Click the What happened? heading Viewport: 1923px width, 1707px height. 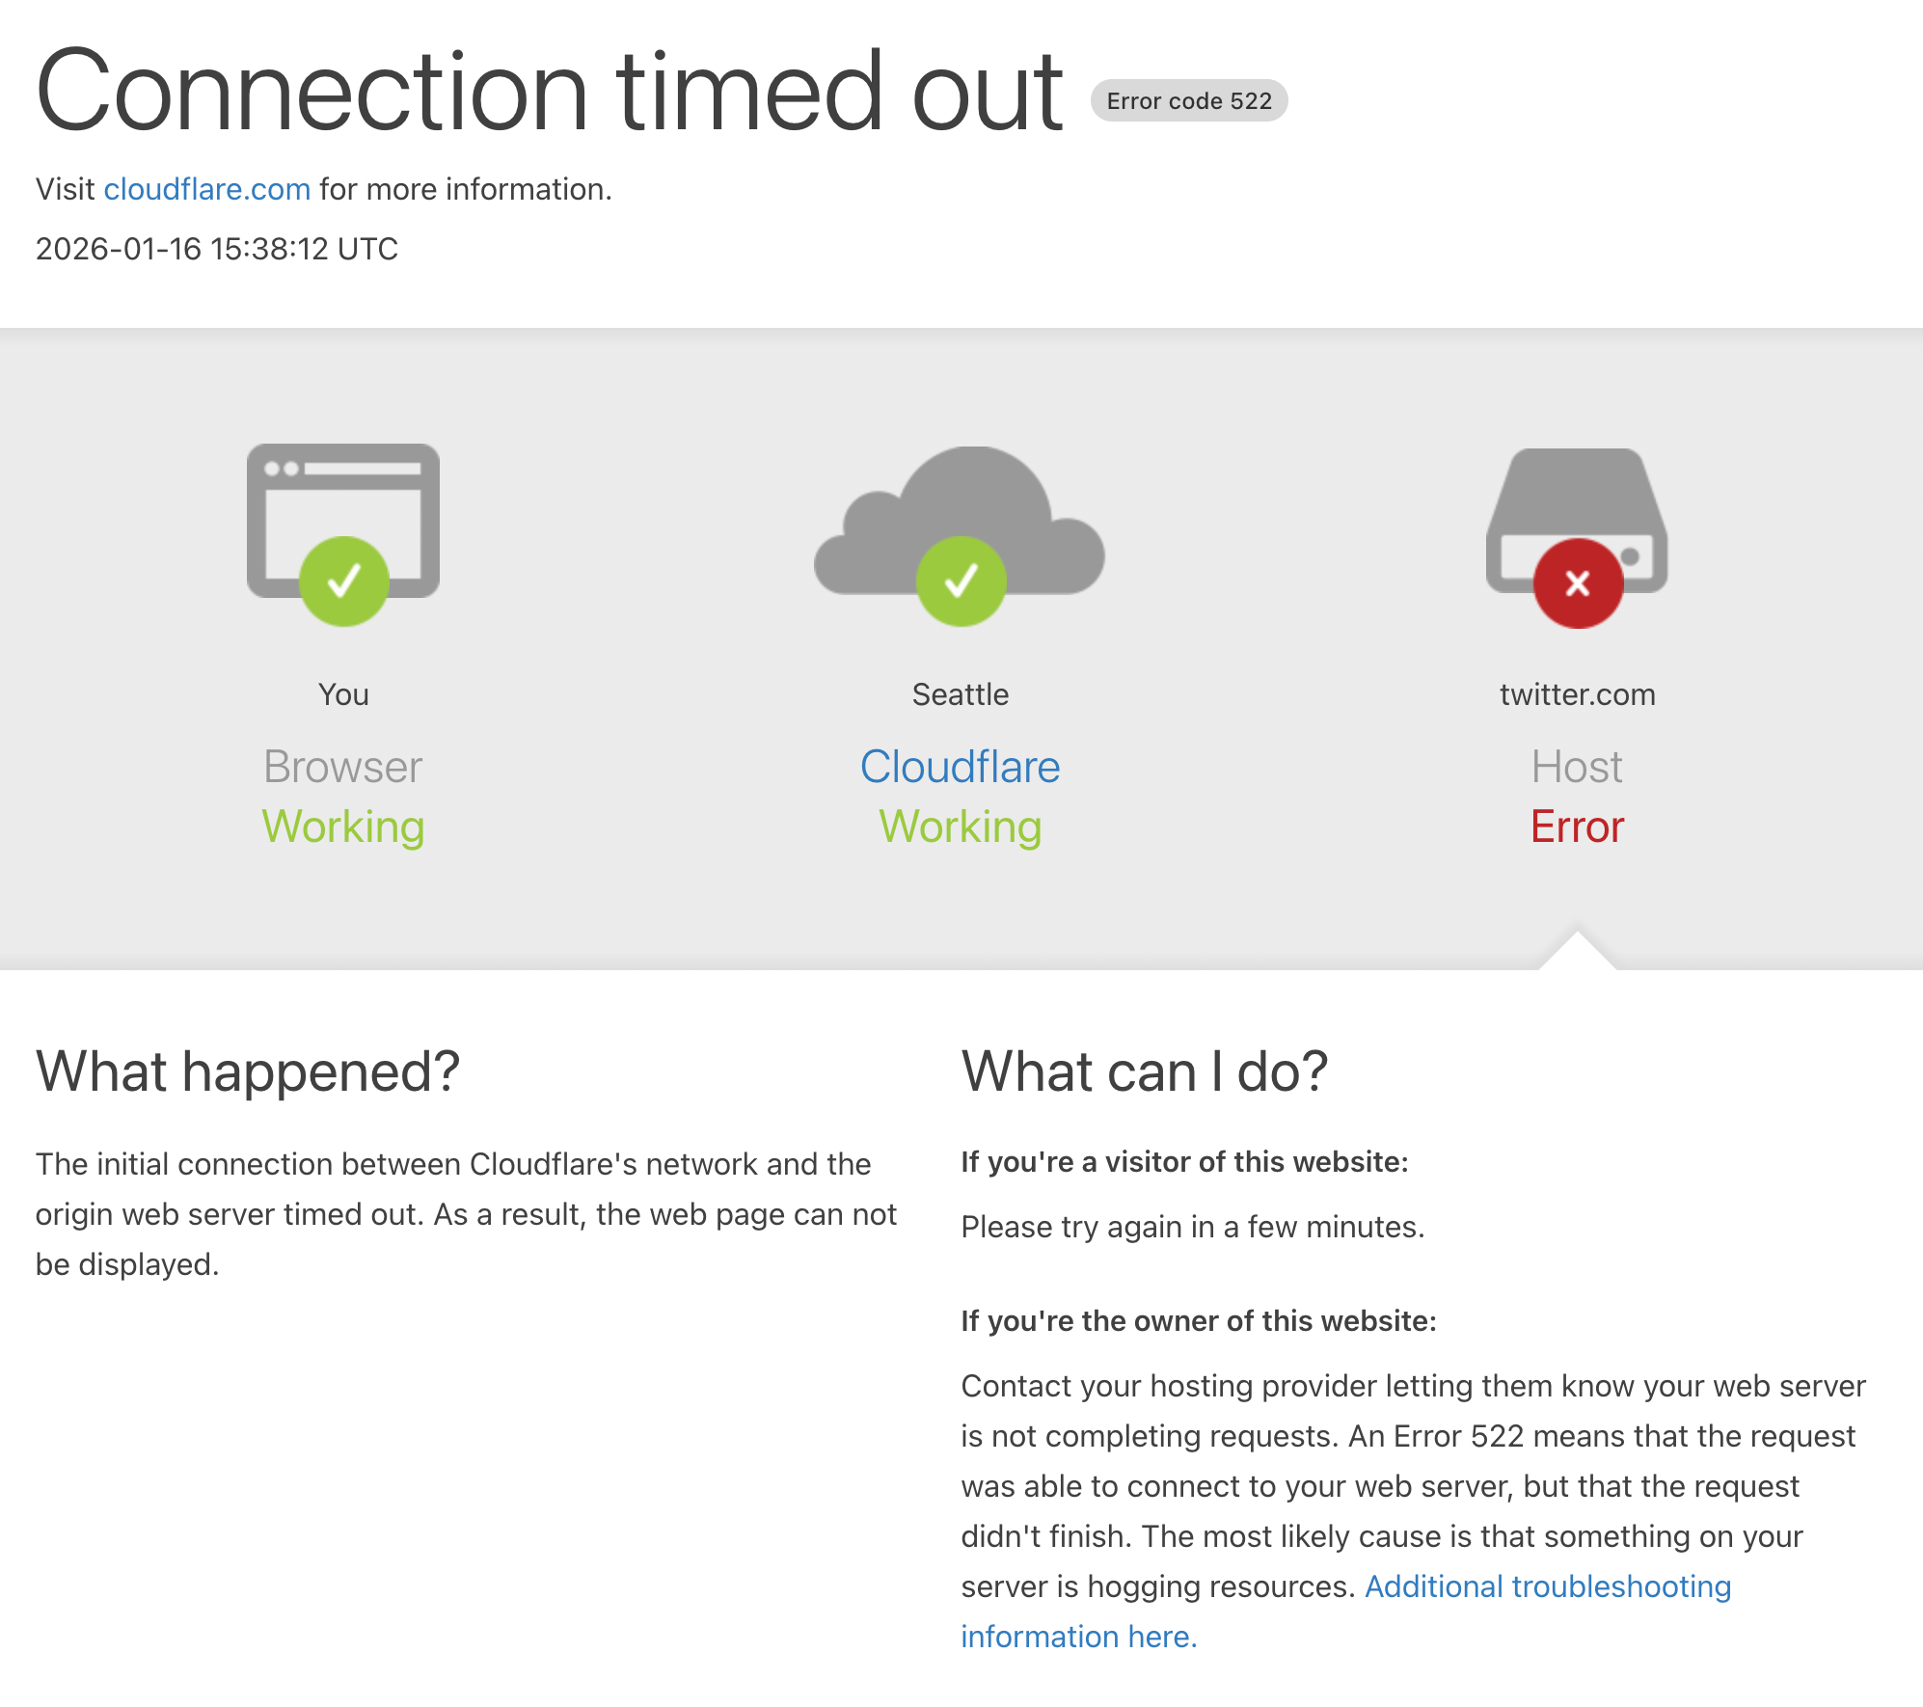pos(248,1071)
